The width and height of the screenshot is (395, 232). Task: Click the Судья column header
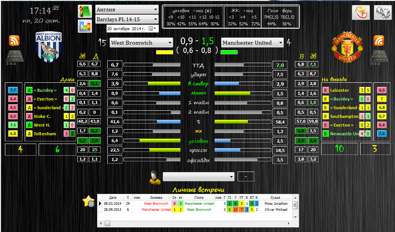[275, 198]
